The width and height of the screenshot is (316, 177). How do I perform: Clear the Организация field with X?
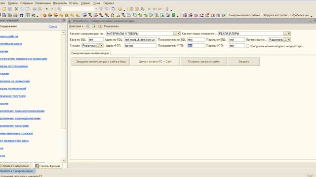tap(289, 39)
